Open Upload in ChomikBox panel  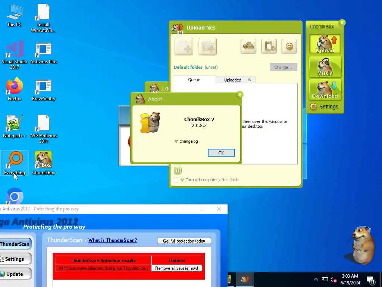coord(325,44)
